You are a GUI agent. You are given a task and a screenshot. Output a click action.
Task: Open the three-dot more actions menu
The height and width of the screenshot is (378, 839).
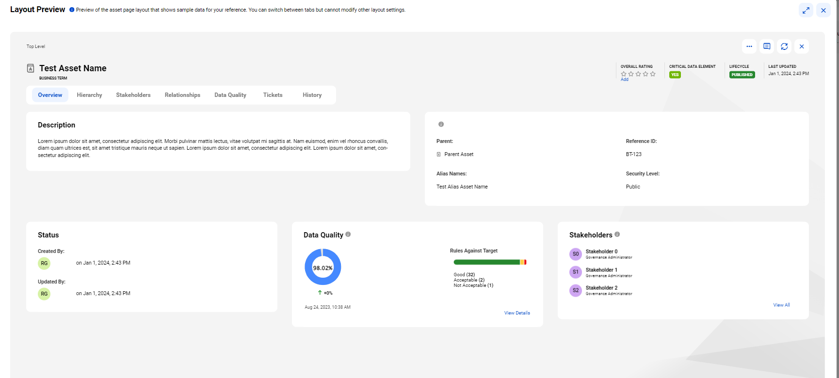click(749, 47)
